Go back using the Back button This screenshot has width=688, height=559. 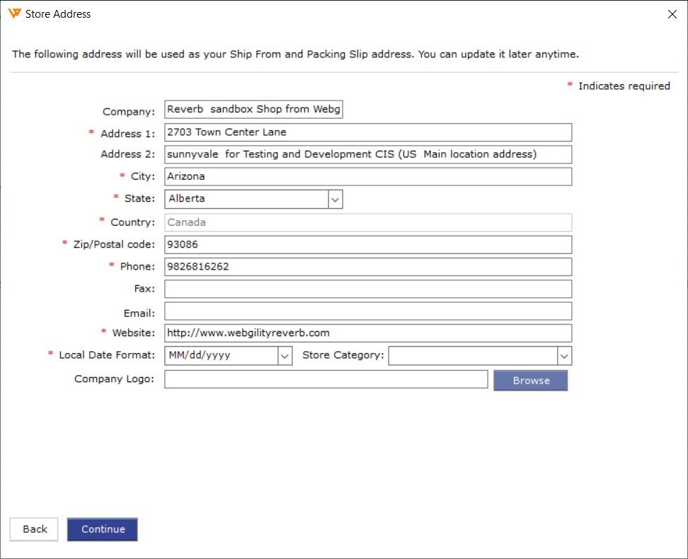(35, 529)
